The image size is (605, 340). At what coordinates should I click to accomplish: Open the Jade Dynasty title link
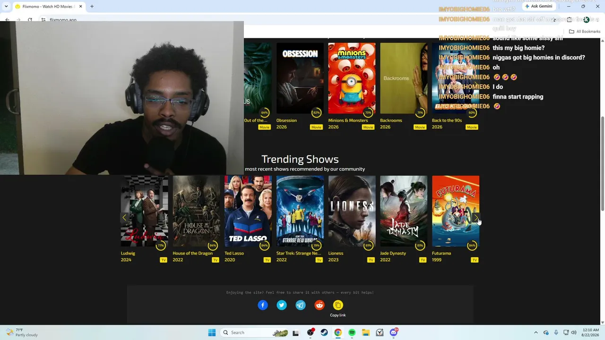(393, 253)
